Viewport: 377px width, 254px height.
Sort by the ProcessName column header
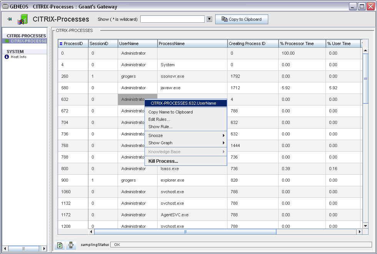click(192, 44)
